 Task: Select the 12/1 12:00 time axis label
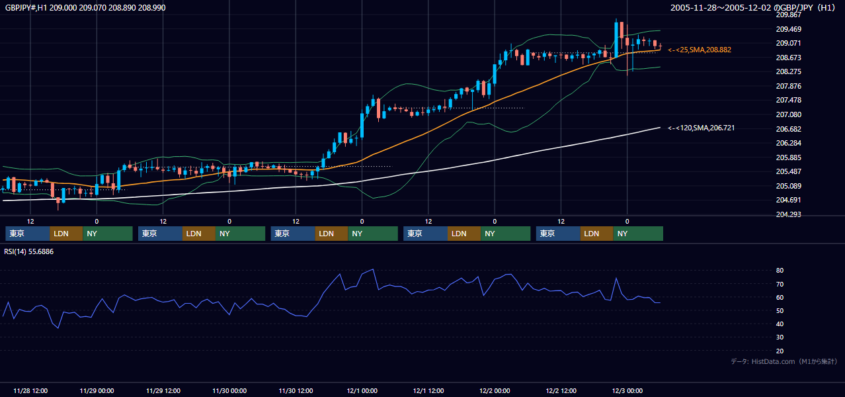[428, 390]
